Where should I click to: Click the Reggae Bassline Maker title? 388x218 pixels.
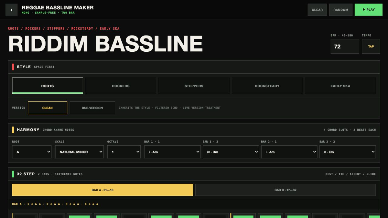pos(58,7)
